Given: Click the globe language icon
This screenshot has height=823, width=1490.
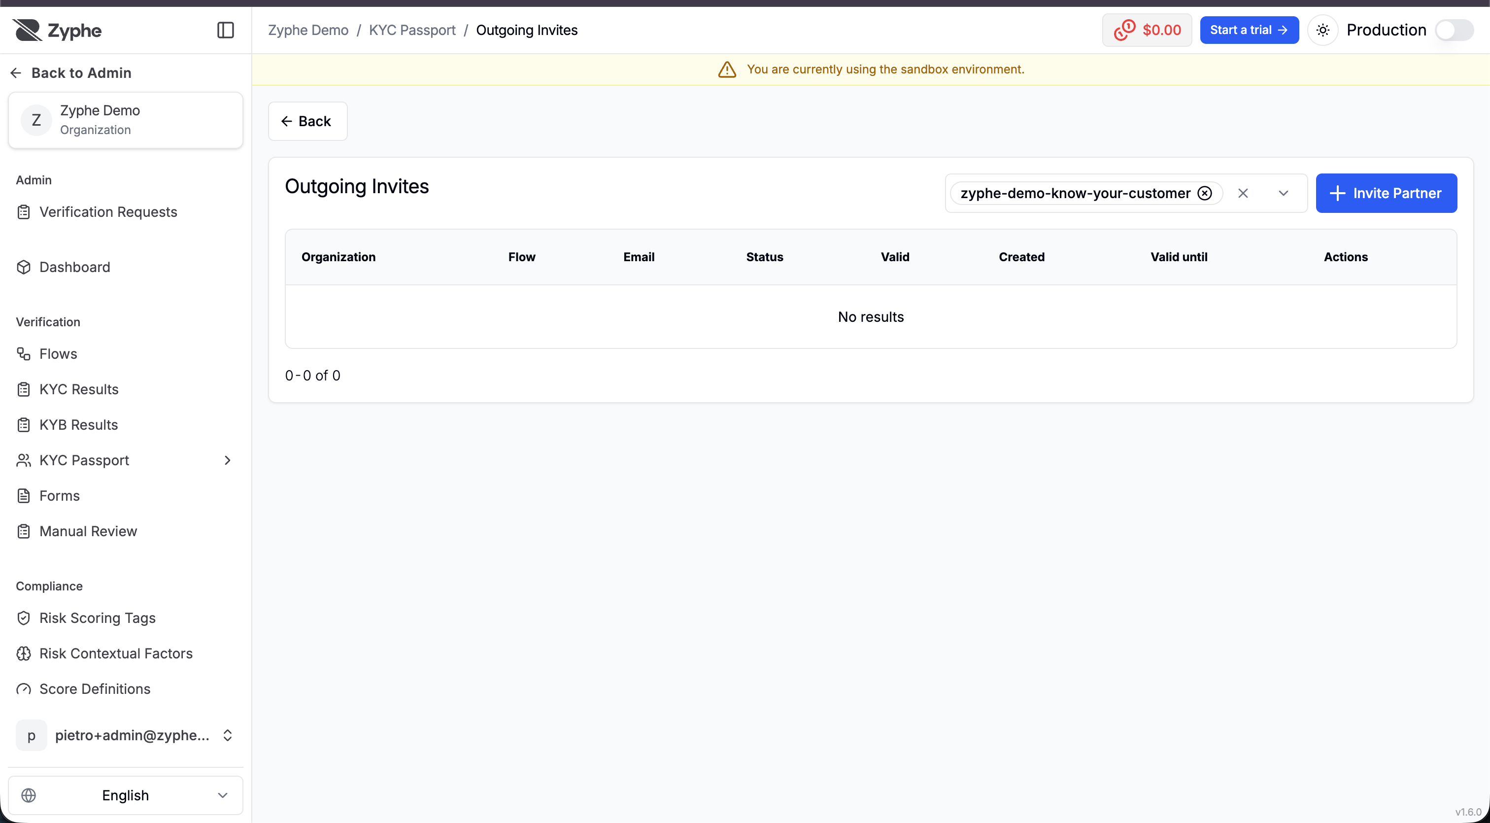Looking at the screenshot, I should point(29,795).
